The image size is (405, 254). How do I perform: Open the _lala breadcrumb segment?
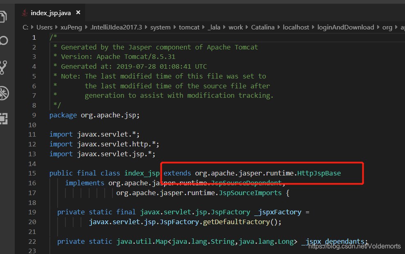(x=214, y=27)
